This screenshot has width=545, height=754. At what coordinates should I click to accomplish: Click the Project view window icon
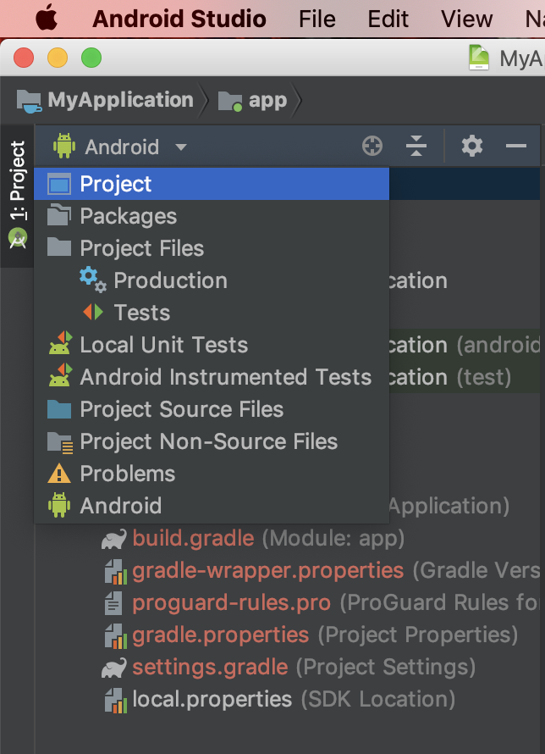[x=59, y=184]
